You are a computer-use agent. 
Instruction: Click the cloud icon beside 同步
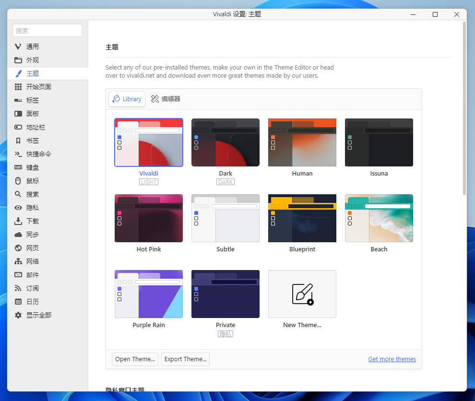[18, 235]
